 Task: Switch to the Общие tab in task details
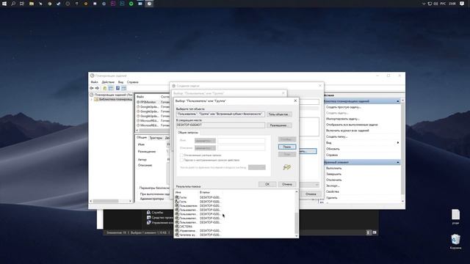click(142, 137)
